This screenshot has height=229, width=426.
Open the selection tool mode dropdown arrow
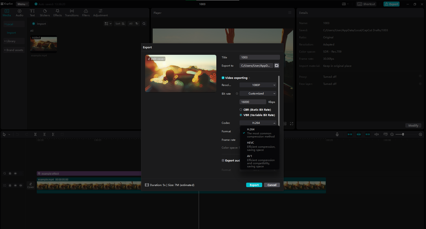(9, 134)
